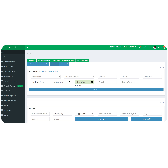Minimize the Add Stock panel

pos(160,67)
